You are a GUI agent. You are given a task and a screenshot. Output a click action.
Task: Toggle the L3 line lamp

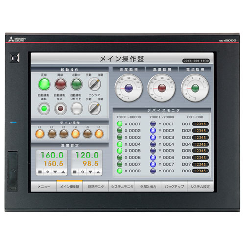click(64, 134)
